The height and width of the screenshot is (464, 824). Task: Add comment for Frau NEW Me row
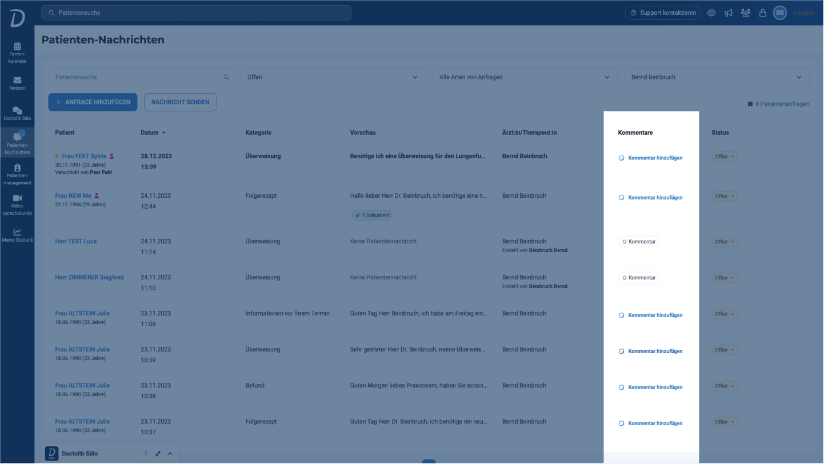[x=651, y=198]
